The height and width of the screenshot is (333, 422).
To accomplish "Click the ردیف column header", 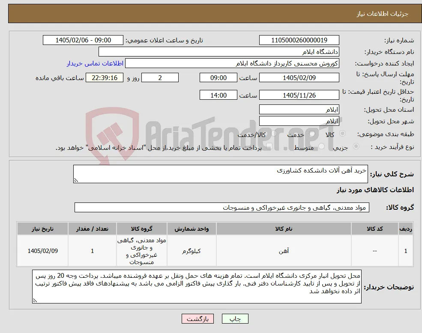I will 406,229.
